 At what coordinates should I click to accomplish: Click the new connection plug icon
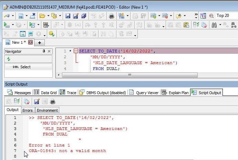(x=7, y=16)
